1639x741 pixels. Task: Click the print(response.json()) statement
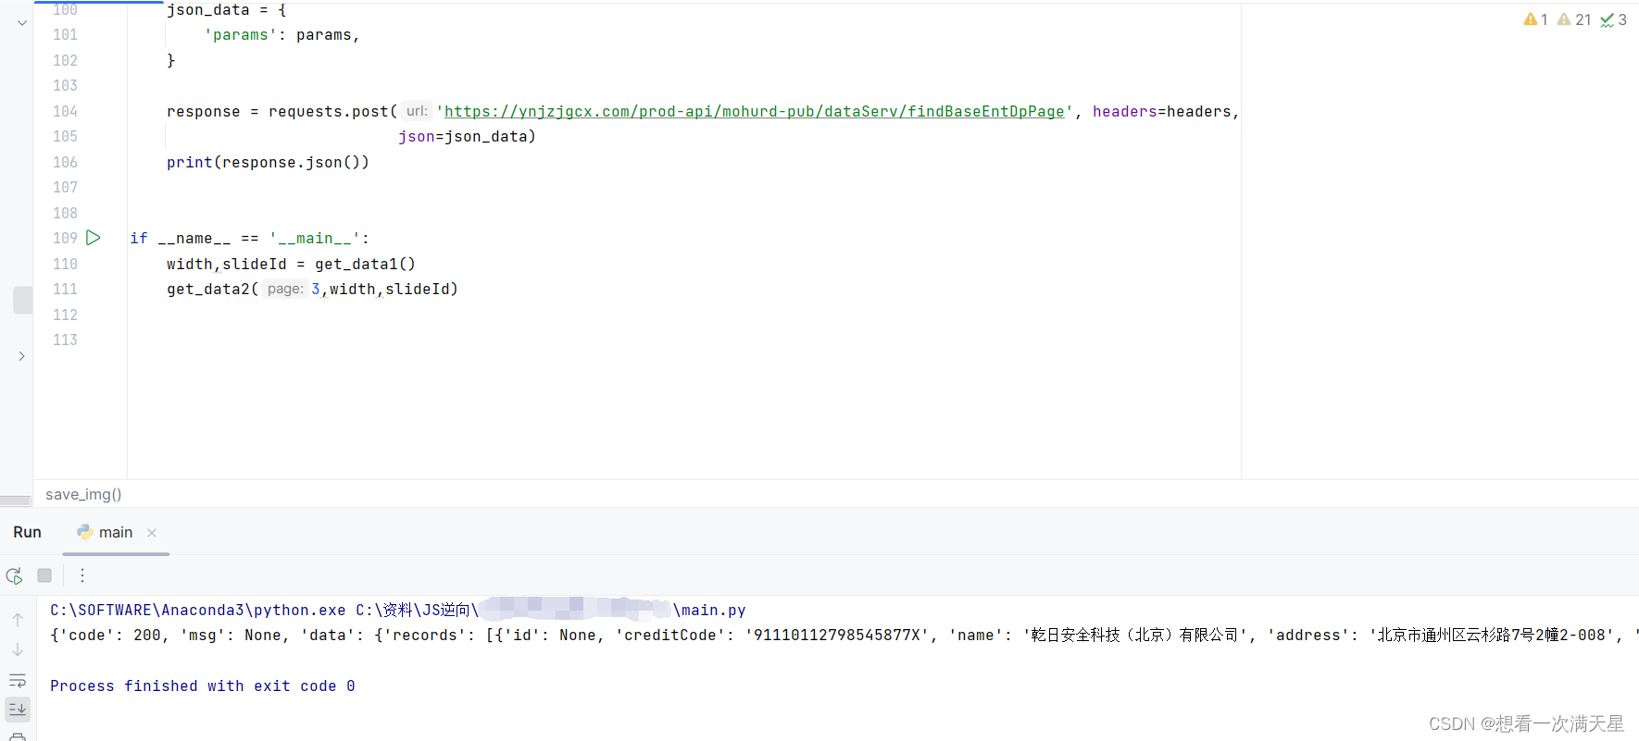click(268, 162)
